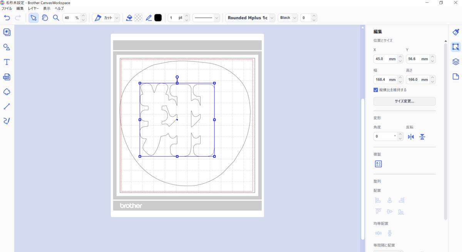Click the align horizontal center icon
The image size is (462, 252).
pos(390,200)
